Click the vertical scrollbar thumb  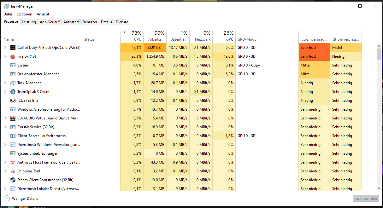[379, 54]
